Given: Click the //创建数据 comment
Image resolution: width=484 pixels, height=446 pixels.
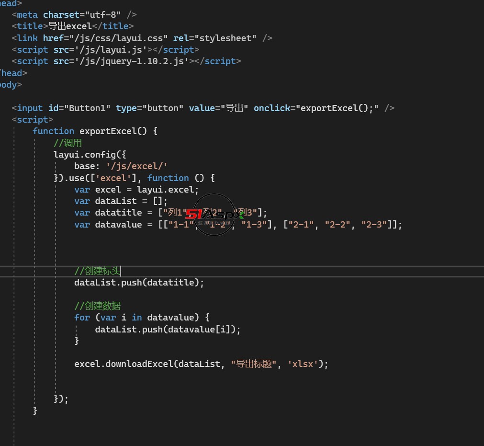Looking at the screenshot, I should click(98, 306).
